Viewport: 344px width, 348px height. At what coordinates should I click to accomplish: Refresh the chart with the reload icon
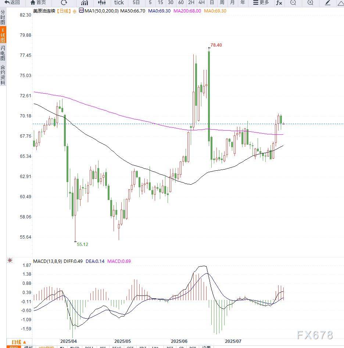64,3
